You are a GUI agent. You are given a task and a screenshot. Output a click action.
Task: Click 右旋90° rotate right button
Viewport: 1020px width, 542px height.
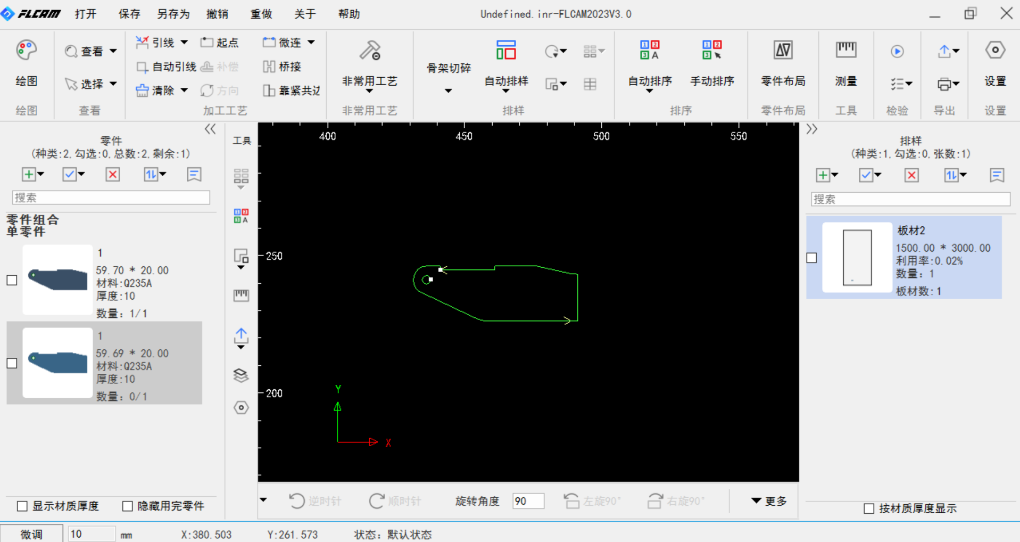point(676,501)
